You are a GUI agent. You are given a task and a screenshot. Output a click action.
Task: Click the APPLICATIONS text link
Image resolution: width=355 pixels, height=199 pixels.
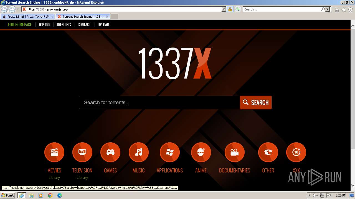[170, 170]
